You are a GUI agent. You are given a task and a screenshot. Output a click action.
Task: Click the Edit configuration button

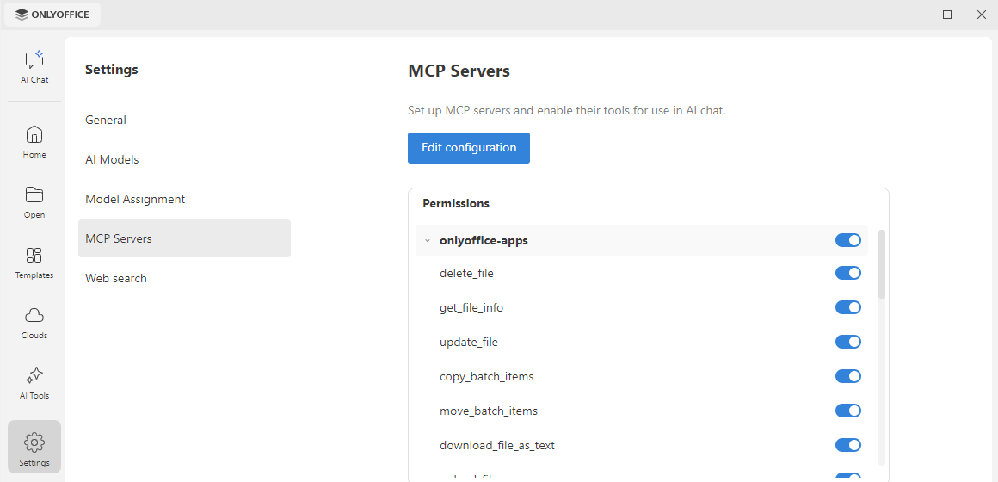468,148
